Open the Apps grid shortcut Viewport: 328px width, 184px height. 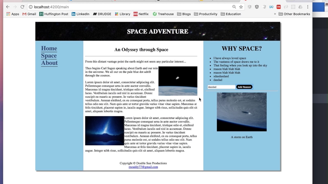point(13,14)
